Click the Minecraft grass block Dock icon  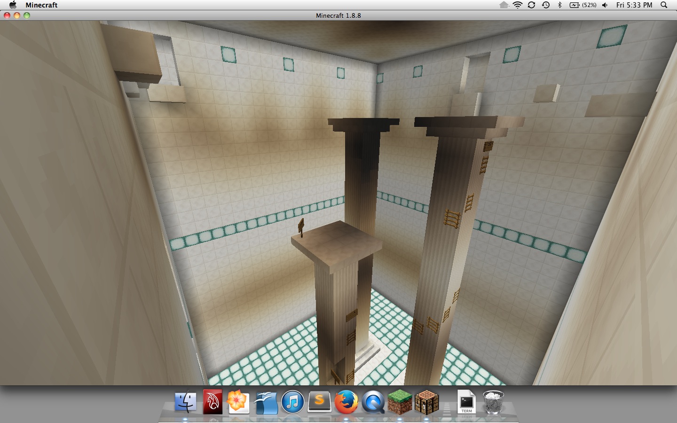point(400,402)
